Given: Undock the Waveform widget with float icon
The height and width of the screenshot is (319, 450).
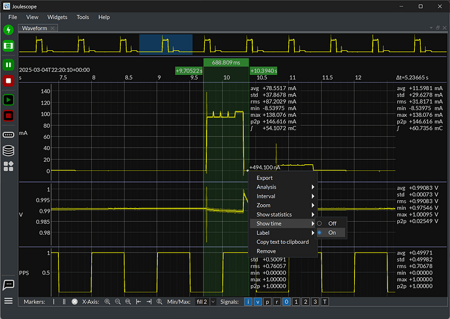Looking at the screenshot, I should point(438,27).
